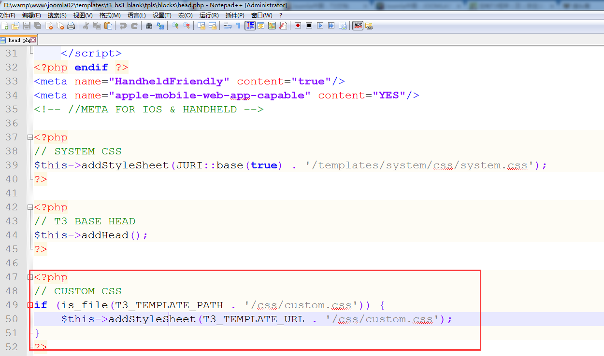Close the head.php tab

33,40
